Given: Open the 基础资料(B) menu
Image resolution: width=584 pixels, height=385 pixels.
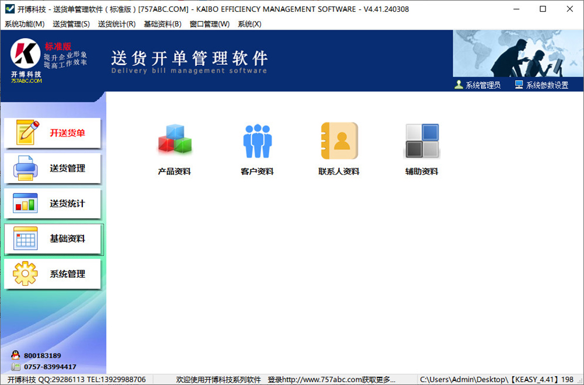Looking at the screenshot, I should point(163,24).
